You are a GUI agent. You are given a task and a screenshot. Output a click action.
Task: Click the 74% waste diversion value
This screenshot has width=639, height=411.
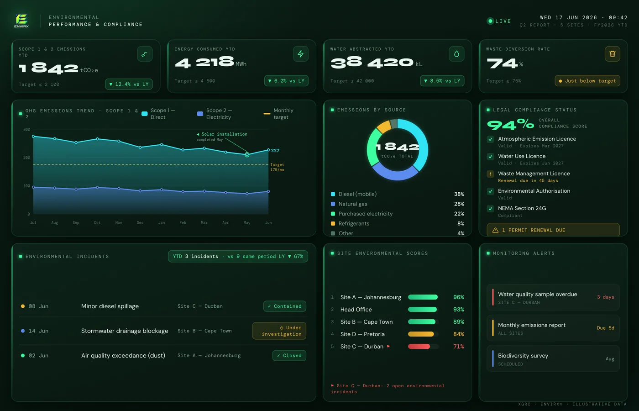[x=504, y=63]
